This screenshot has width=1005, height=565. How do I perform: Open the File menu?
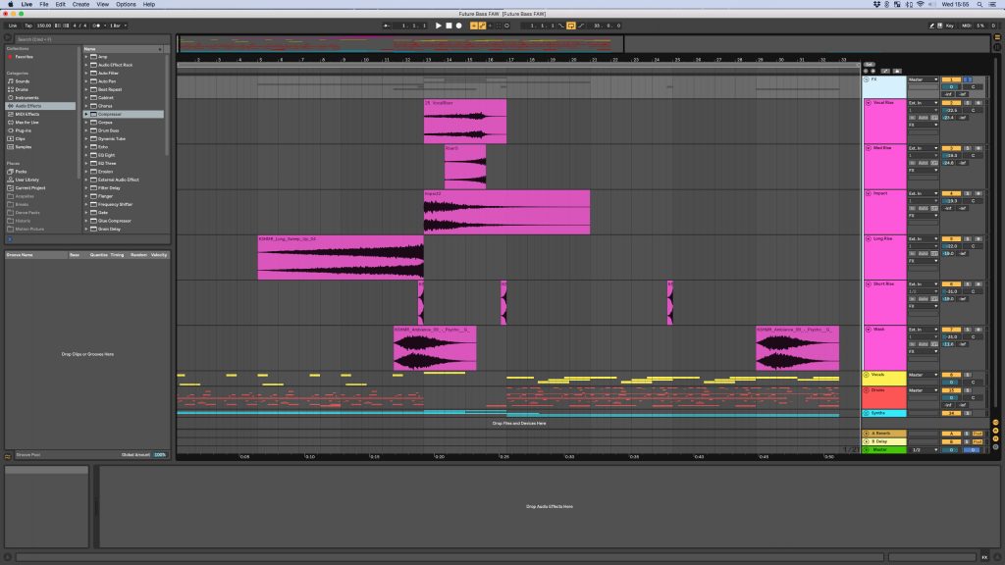pyautogui.click(x=43, y=5)
